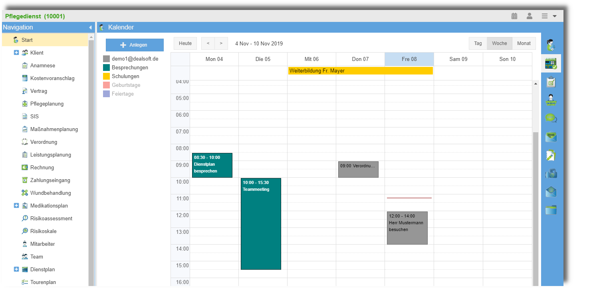Open the calendar icon in the top toolbar
This screenshot has height=288, width=601.
[514, 16]
